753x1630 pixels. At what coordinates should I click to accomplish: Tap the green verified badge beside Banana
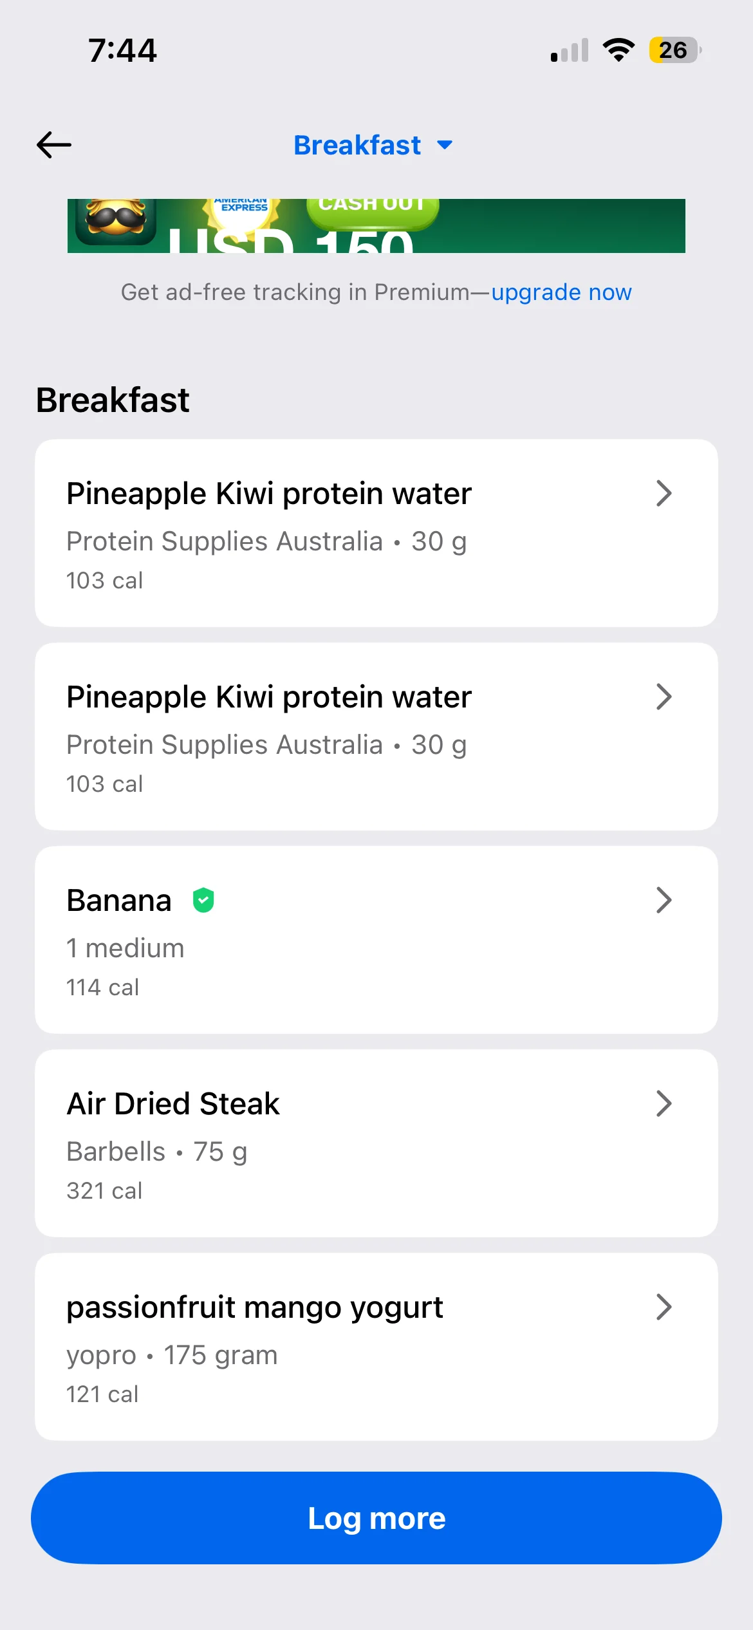203,900
